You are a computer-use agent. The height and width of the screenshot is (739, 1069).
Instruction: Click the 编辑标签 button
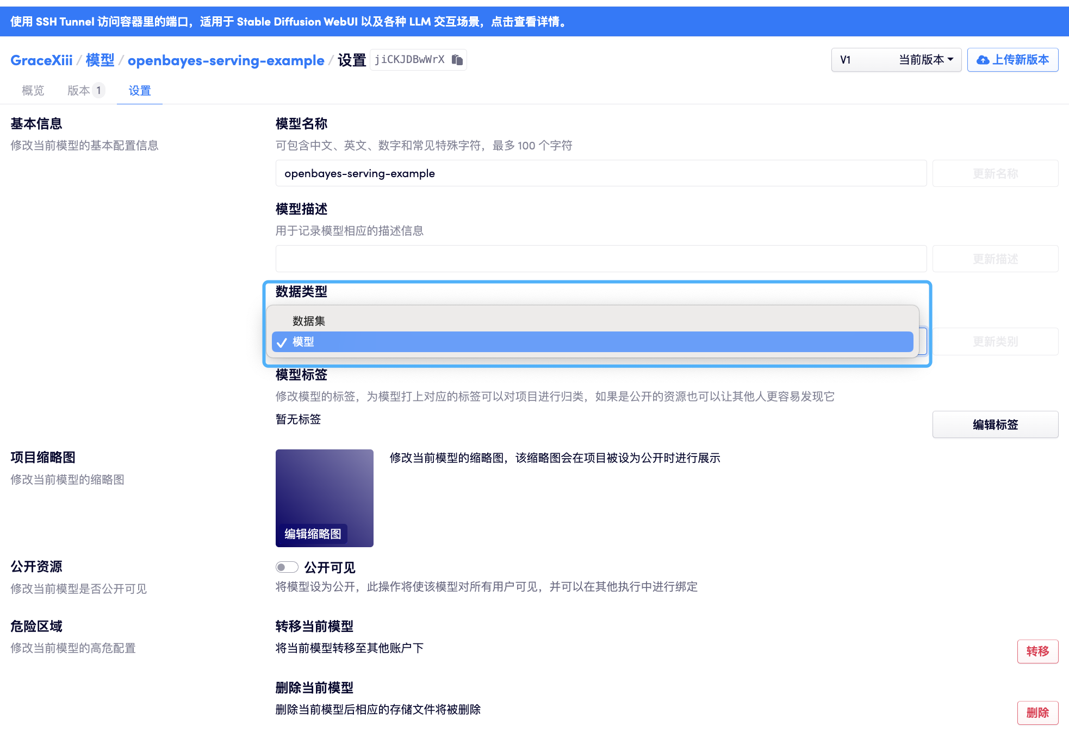995,424
